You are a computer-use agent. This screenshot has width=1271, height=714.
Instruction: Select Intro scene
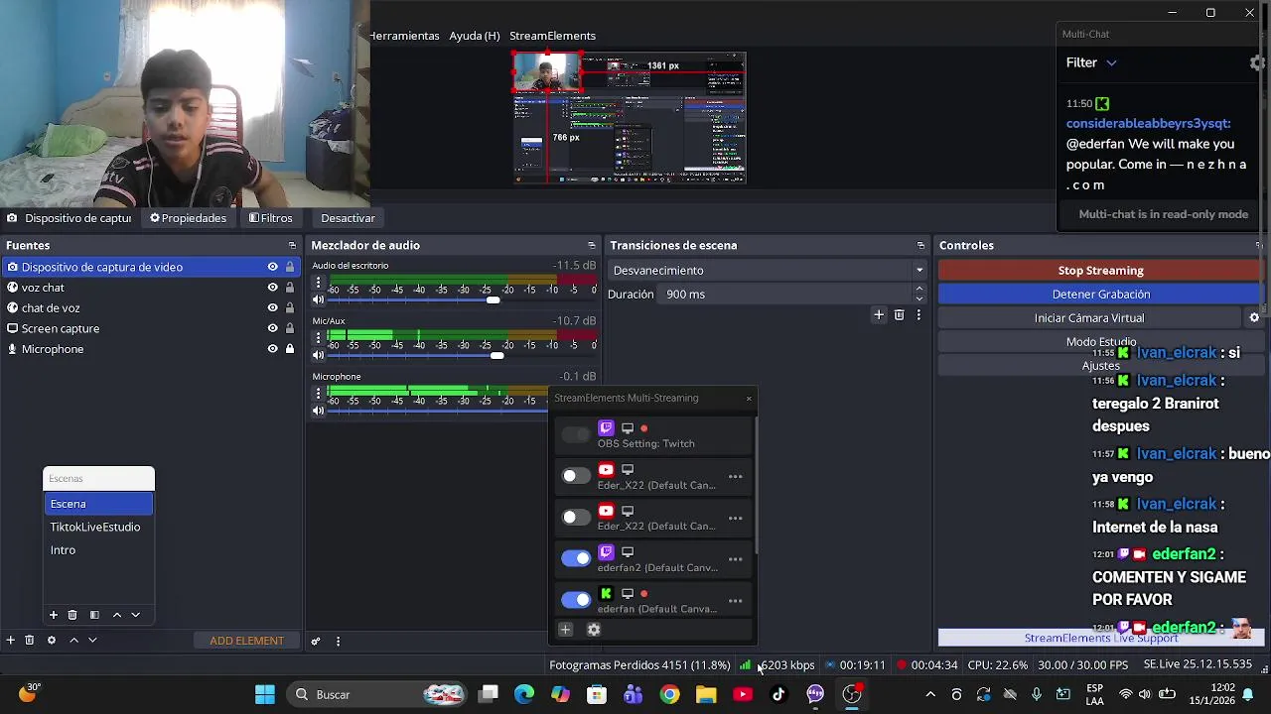pos(98,550)
